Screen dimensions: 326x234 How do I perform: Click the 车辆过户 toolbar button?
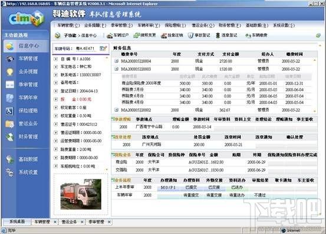tap(118, 35)
